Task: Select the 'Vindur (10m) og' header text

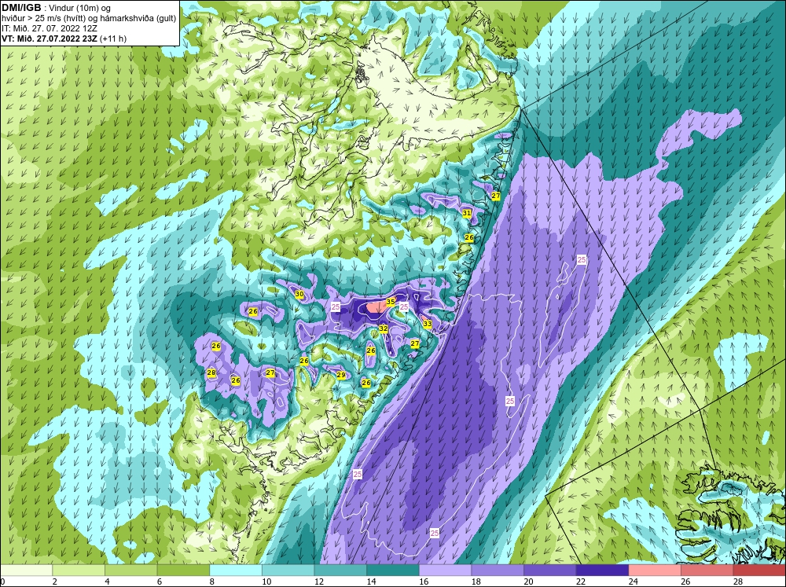Action: coord(80,9)
